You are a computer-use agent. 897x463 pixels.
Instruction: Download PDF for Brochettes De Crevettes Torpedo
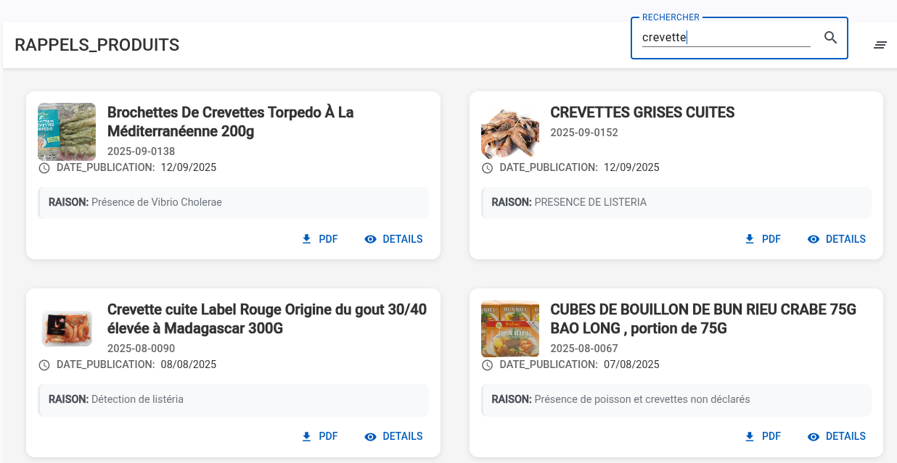[320, 239]
